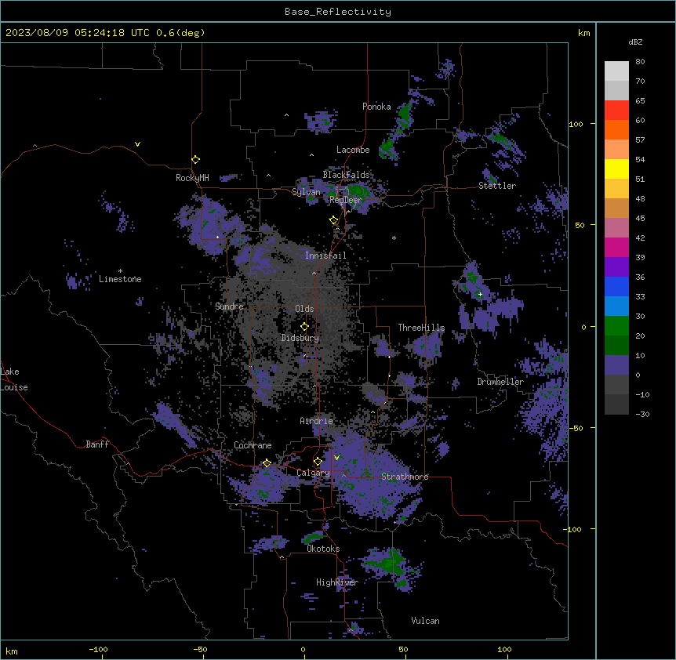Click the white caret marker southwest of Okotoks
Screen dimensions: 676x660
pyautogui.click(x=282, y=557)
